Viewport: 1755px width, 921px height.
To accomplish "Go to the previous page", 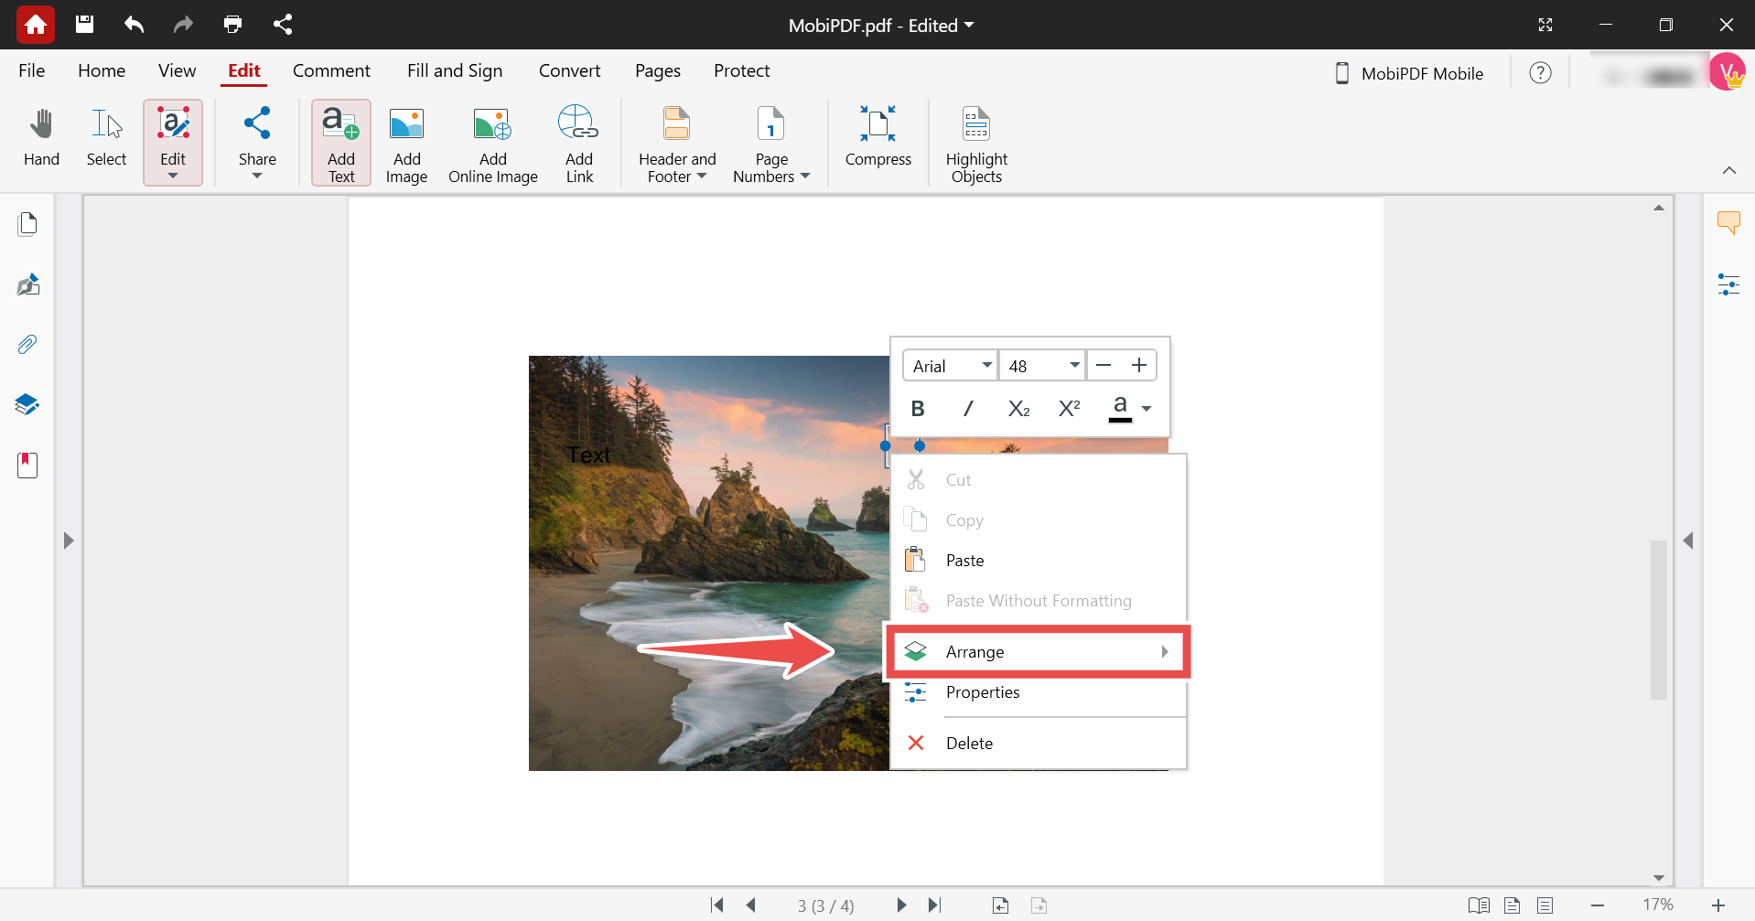I will pyautogui.click(x=751, y=905).
